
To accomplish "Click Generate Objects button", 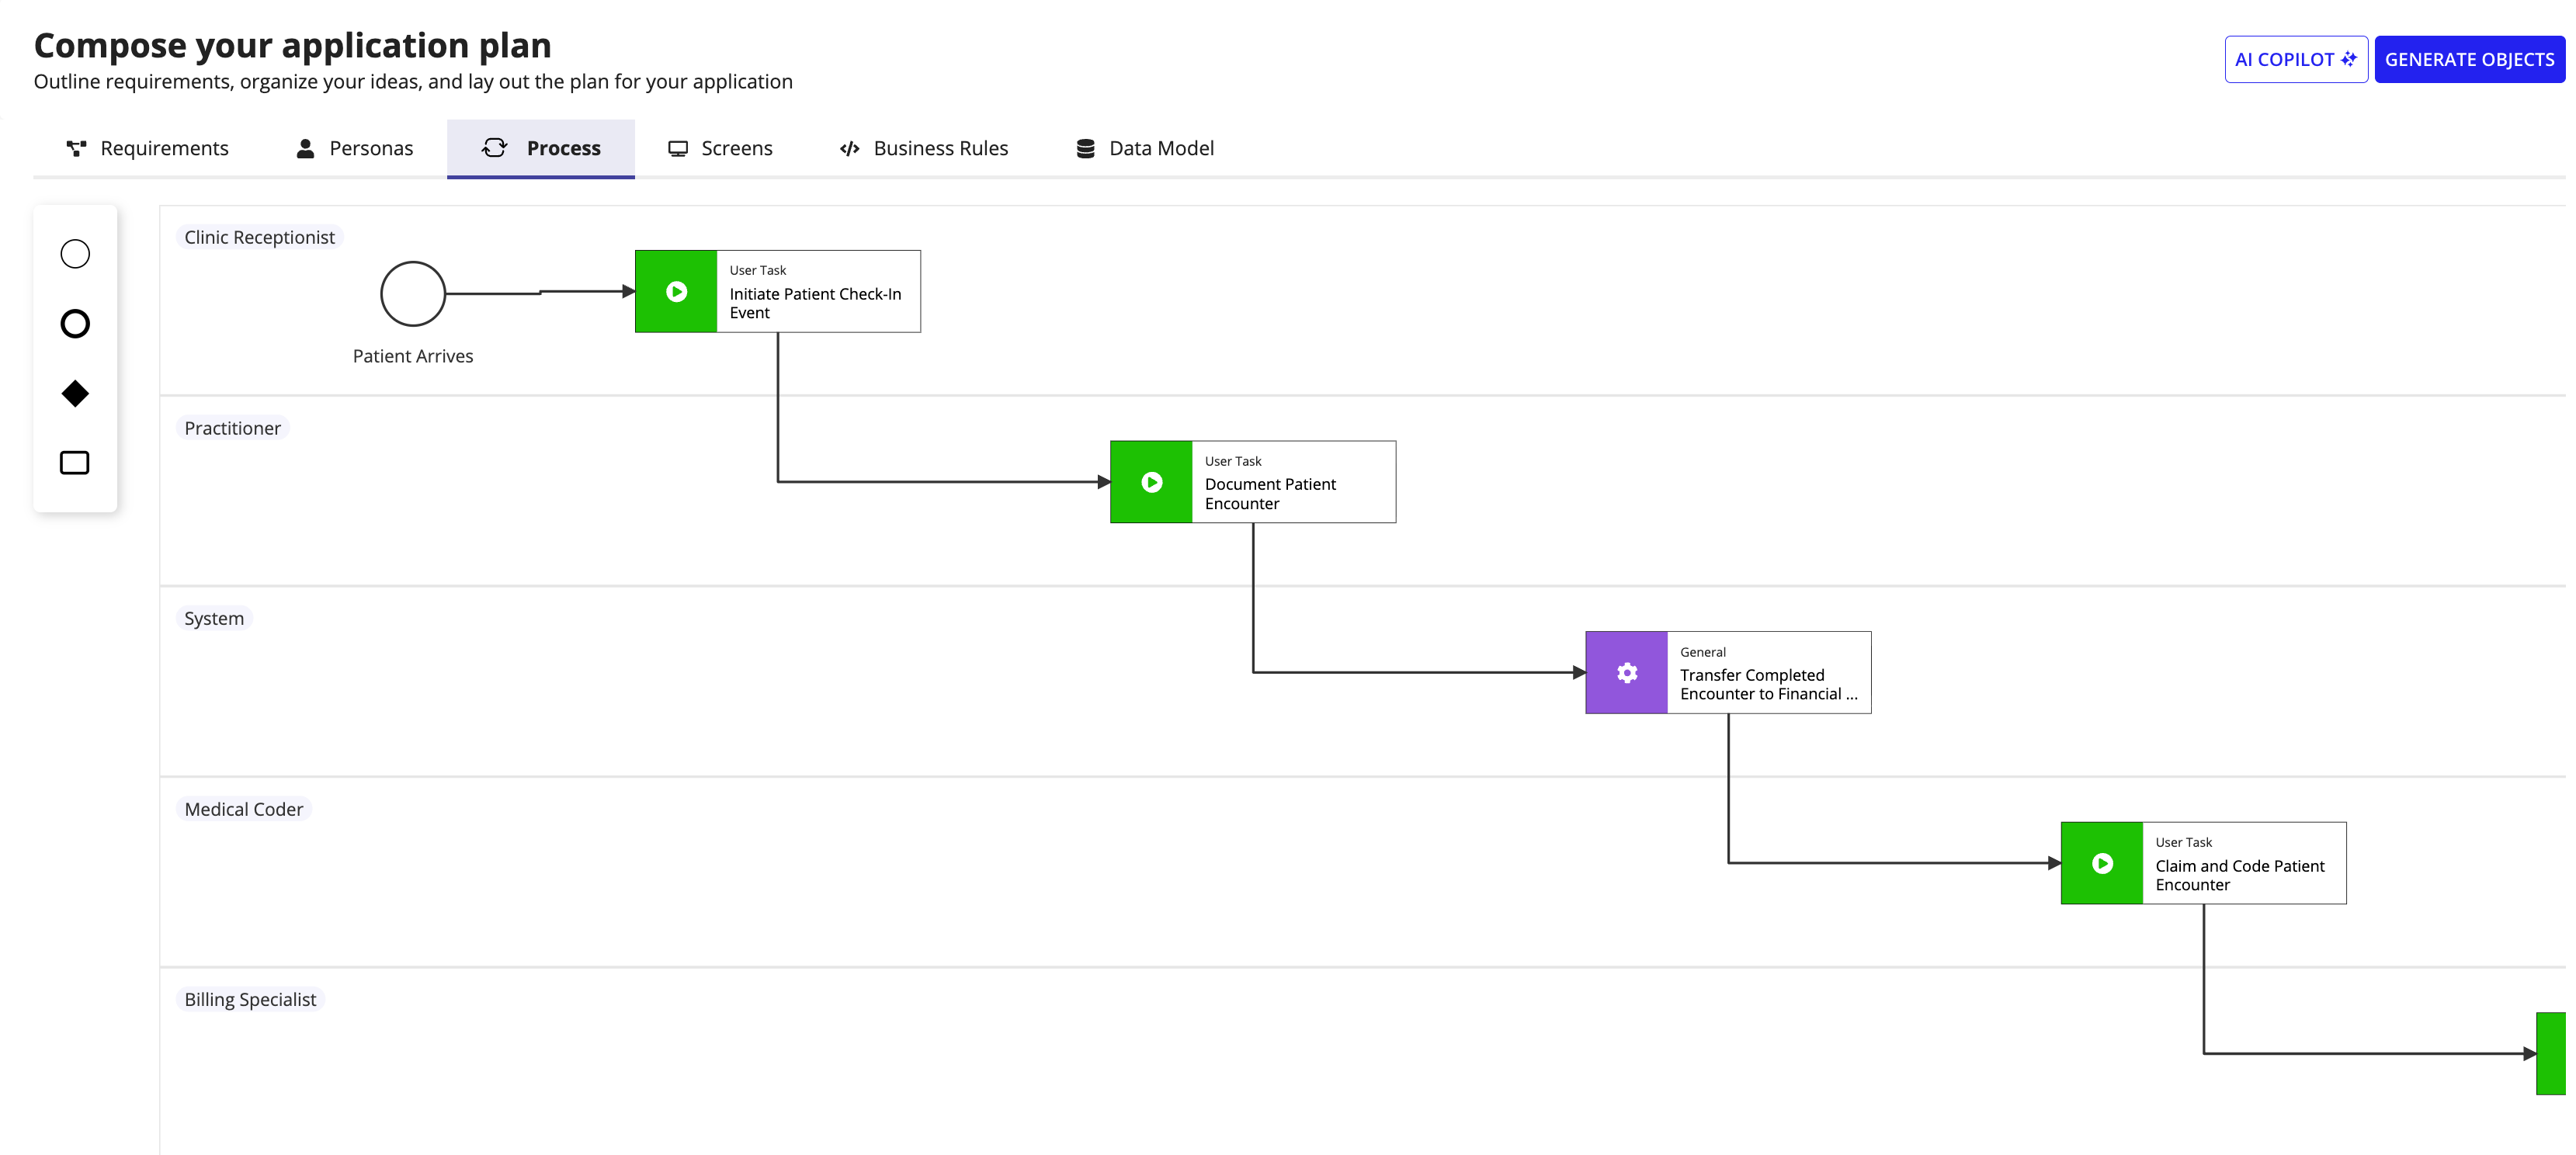I will (2469, 59).
